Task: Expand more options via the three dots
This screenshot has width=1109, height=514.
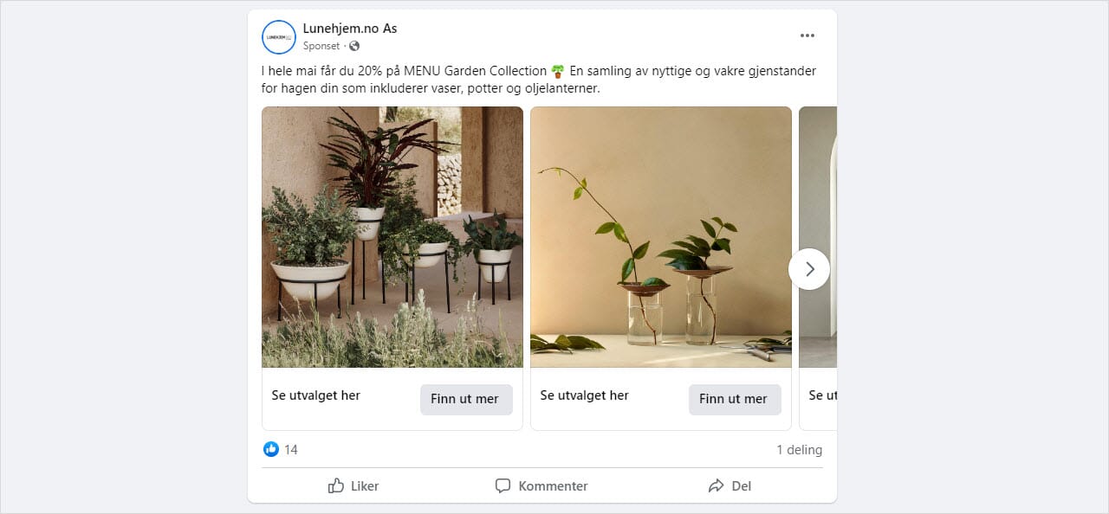Action: pos(807,35)
